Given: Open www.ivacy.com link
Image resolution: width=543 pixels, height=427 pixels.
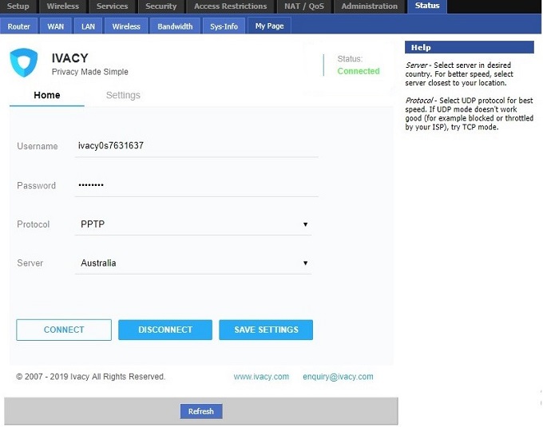Looking at the screenshot, I should [x=261, y=377].
